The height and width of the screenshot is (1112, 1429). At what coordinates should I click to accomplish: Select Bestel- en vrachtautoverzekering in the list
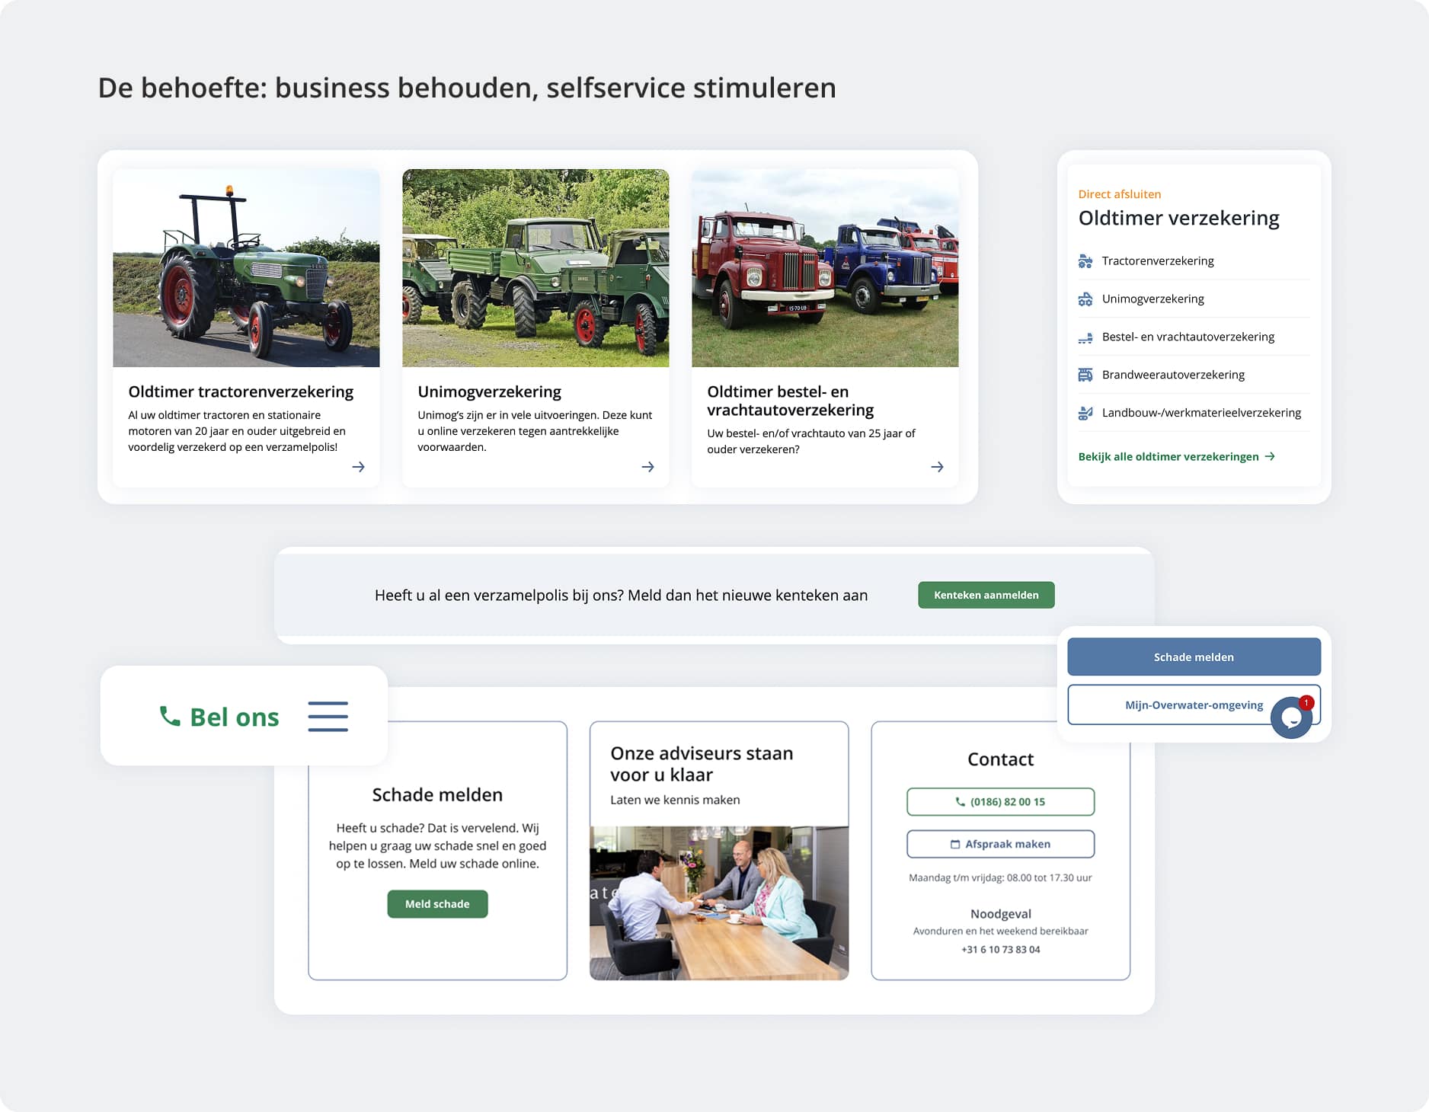1188,337
